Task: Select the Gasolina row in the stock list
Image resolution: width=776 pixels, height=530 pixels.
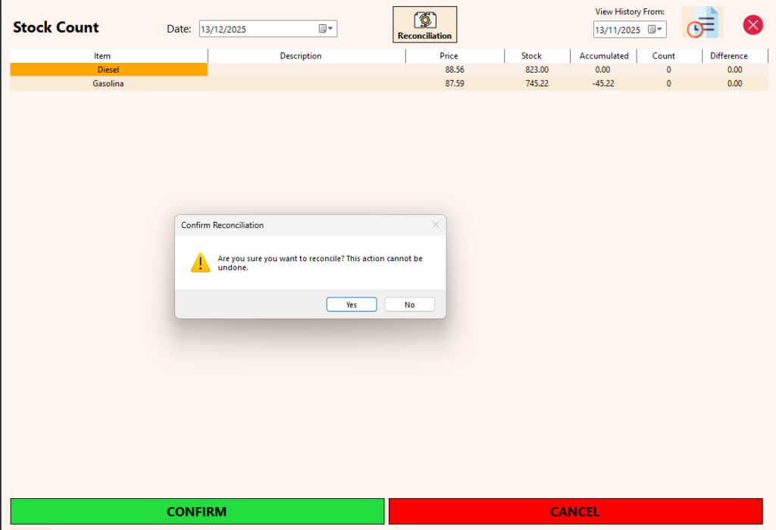Action: coord(108,83)
